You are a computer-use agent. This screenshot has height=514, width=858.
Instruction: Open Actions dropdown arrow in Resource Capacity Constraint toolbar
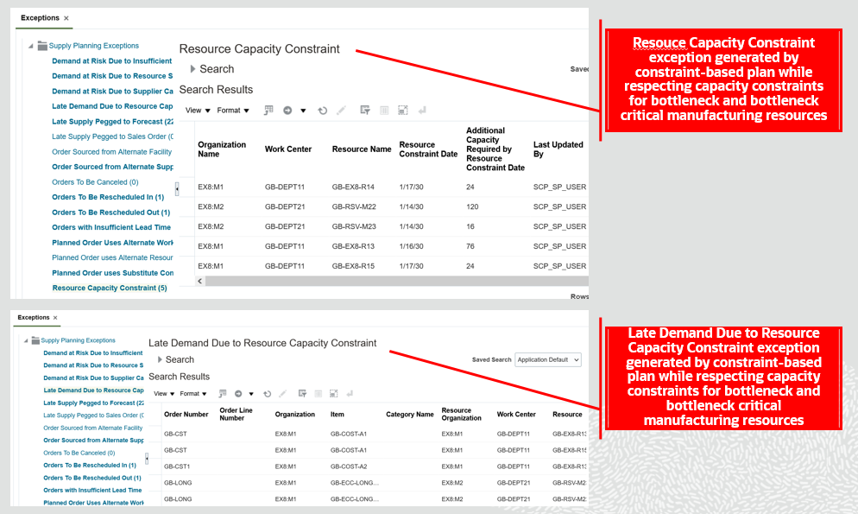[303, 111]
